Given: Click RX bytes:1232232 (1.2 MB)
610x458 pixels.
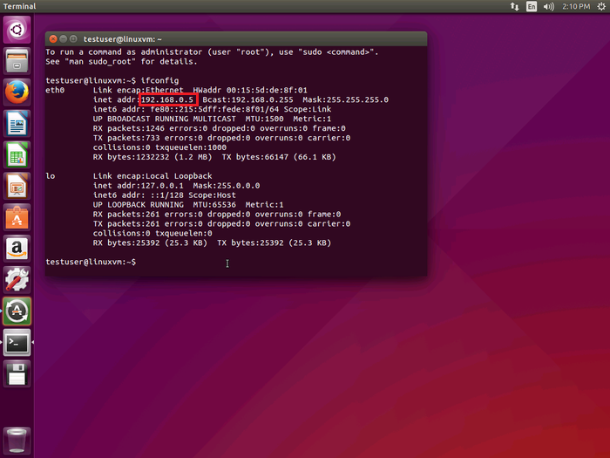Looking at the screenshot, I should [x=152, y=157].
